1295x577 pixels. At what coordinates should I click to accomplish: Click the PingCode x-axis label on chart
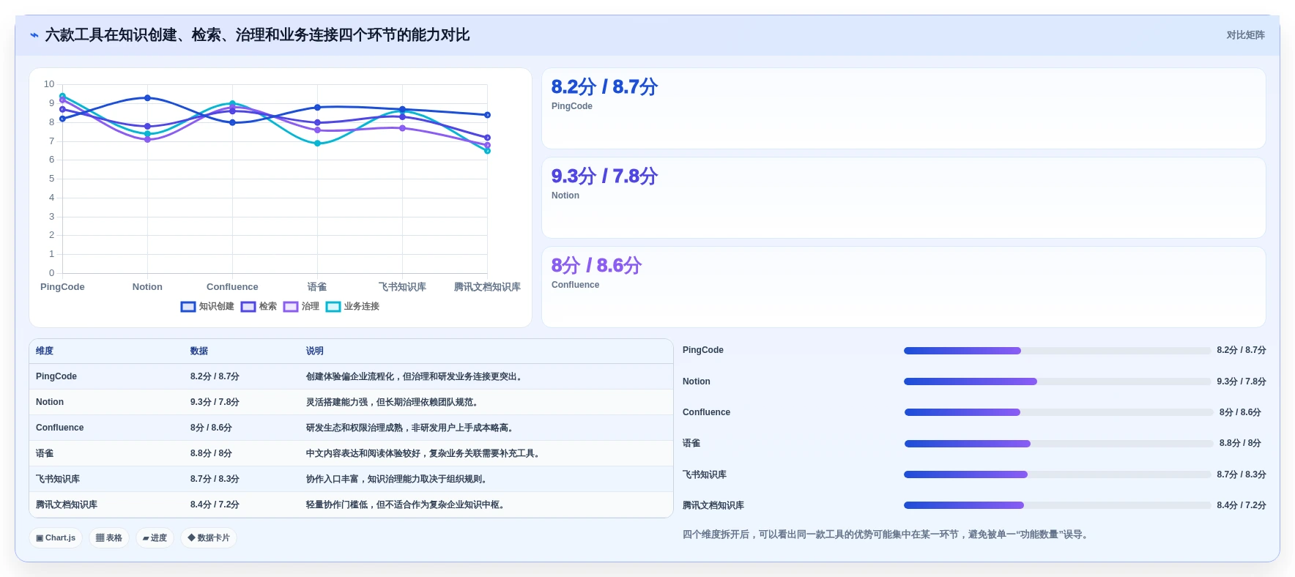click(x=62, y=287)
